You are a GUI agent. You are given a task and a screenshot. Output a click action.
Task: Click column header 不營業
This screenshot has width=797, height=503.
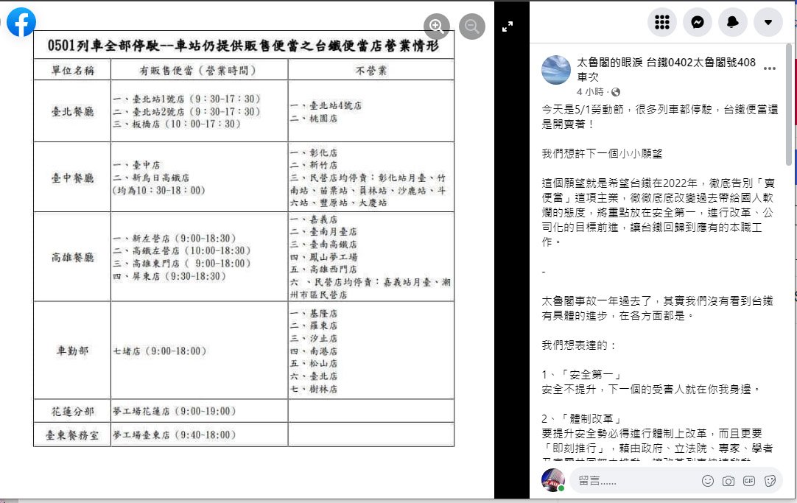pos(371,71)
